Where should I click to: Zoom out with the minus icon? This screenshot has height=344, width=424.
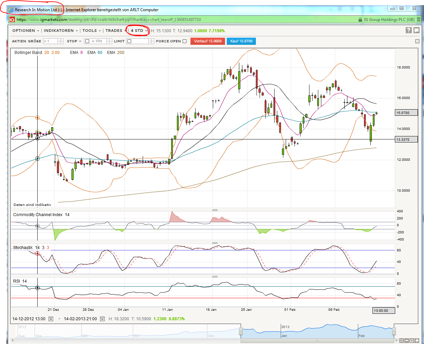click(407, 340)
